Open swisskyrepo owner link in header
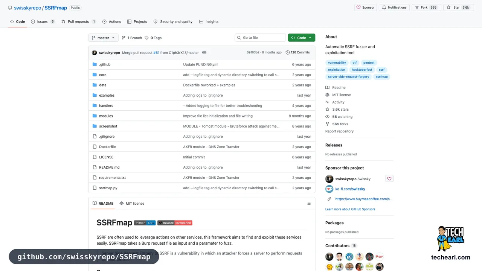The height and width of the screenshot is (271, 482). click(x=27, y=8)
